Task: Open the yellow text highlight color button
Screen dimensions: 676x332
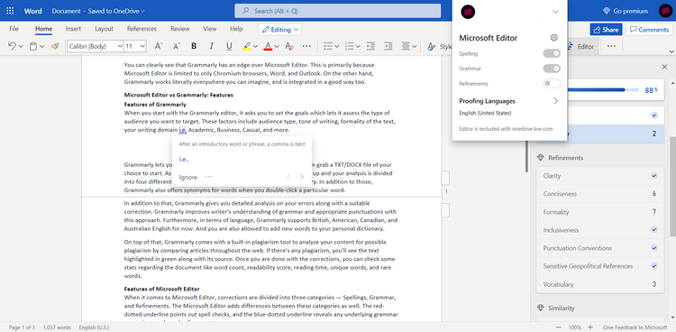Action: tap(247, 46)
